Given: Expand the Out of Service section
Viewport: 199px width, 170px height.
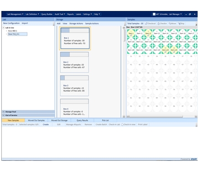Looking at the screenshot, I should click(4, 115).
